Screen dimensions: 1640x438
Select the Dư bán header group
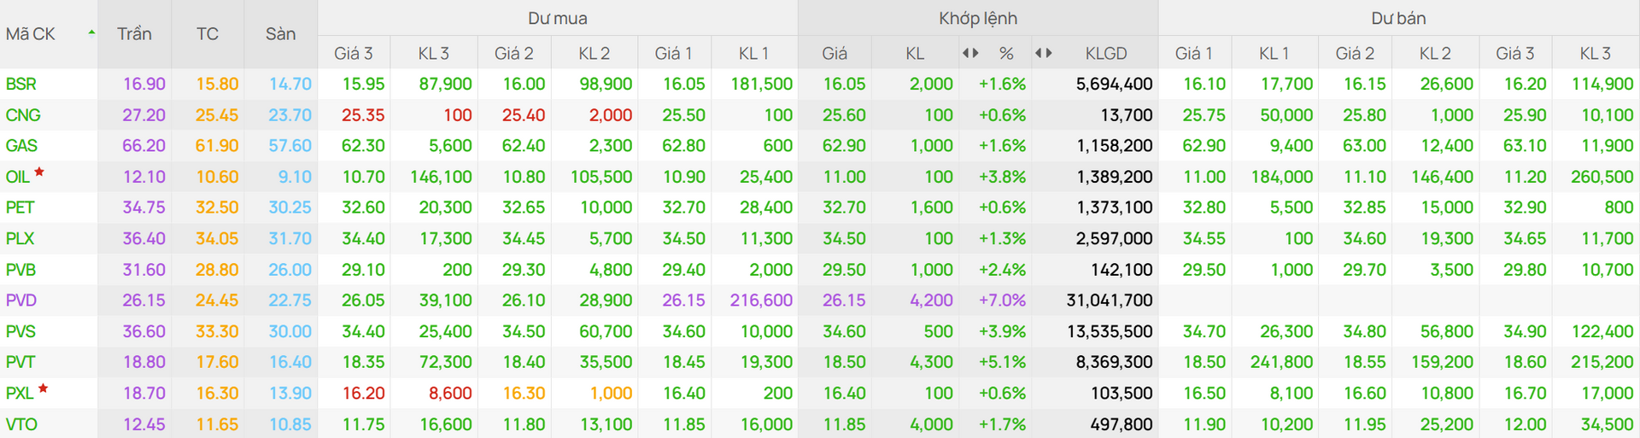[1398, 18]
